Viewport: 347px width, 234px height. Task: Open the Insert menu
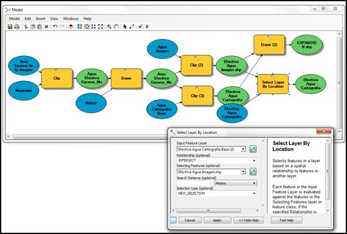click(x=40, y=18)
